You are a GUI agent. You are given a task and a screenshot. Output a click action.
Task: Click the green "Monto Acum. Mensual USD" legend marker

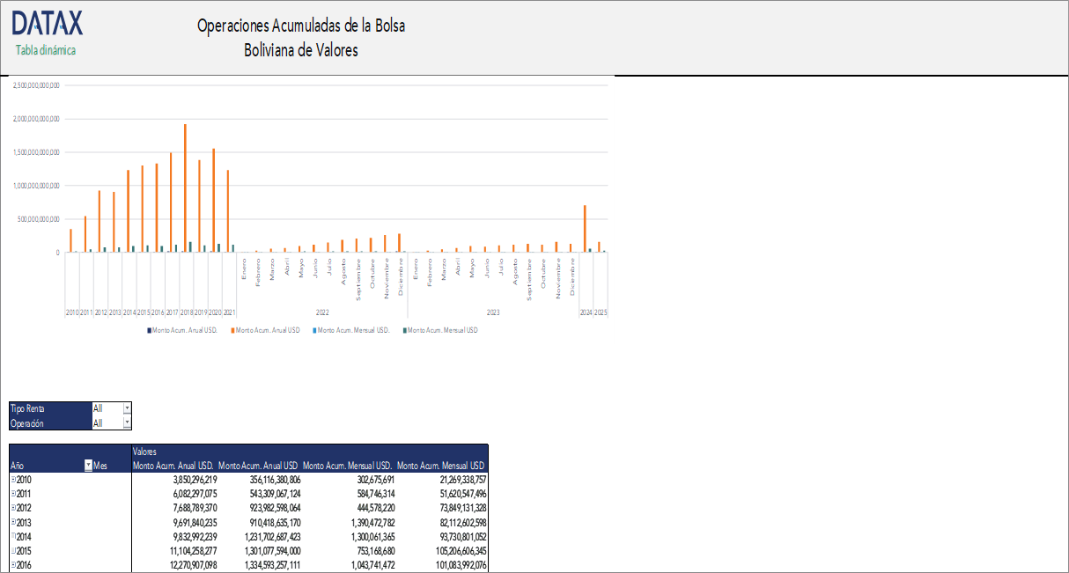[x=404, y=330]
